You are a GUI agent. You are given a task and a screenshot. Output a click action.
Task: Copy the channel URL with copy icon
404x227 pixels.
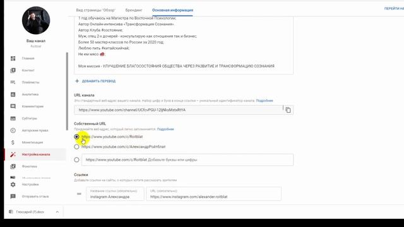tap(288, 110)
